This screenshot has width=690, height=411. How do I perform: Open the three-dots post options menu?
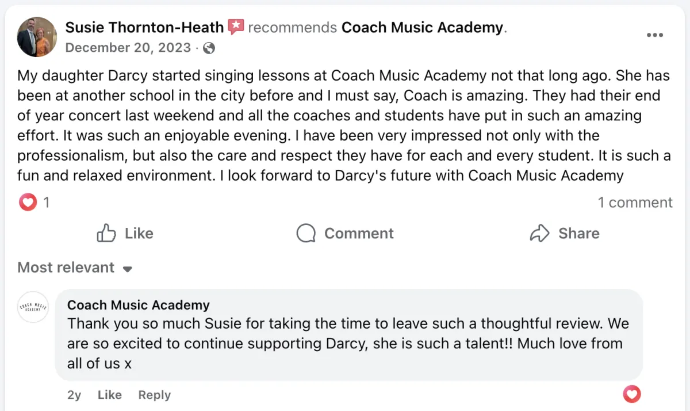click(x=654, y=35)
